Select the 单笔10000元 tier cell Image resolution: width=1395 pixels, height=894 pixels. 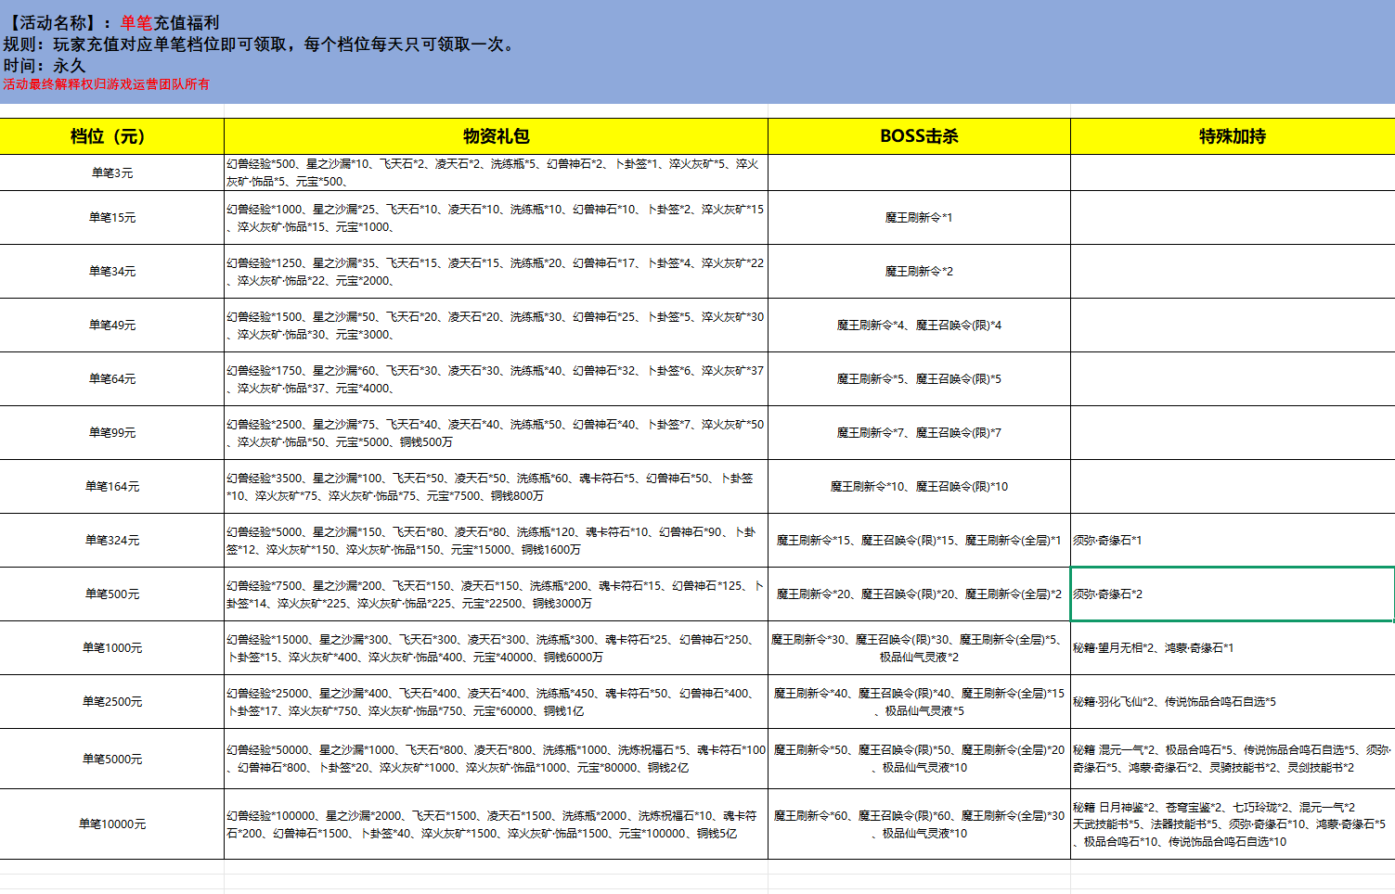point(111,824)
